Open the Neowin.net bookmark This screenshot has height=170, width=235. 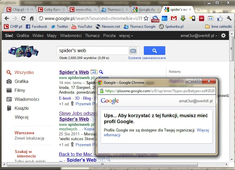[x=108, y=26]
